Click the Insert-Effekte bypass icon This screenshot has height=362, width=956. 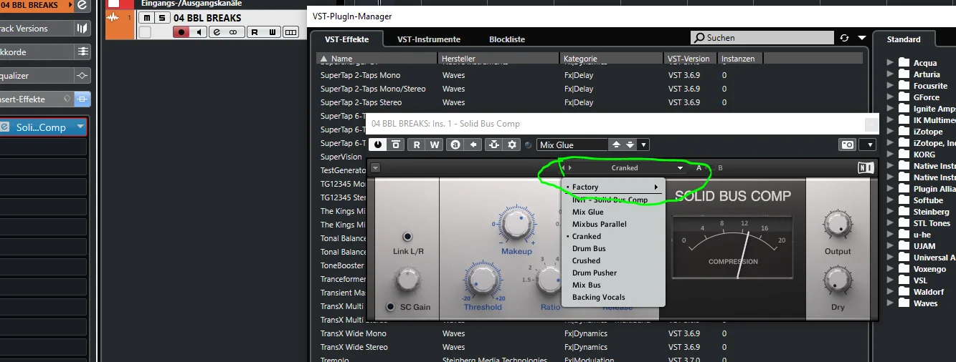pos(67,99)
